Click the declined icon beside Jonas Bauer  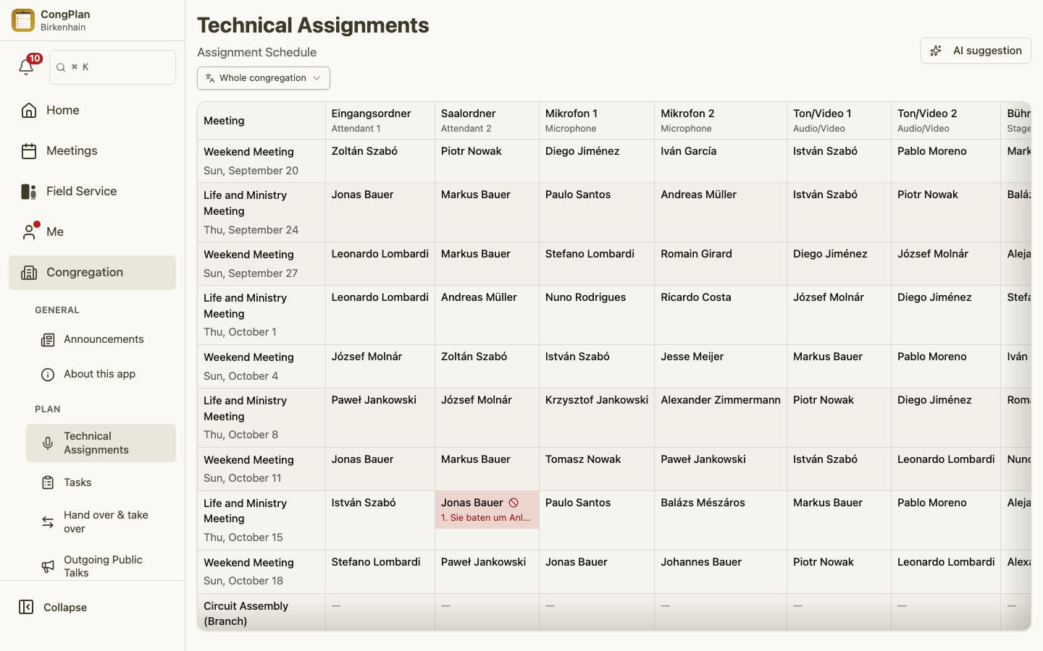(x=514, y=503)
